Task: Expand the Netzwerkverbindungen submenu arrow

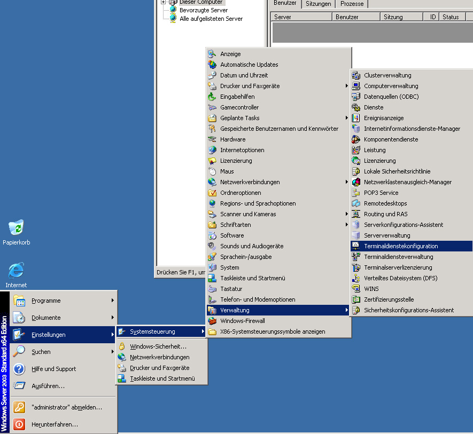Action: [x=347, y=182]
